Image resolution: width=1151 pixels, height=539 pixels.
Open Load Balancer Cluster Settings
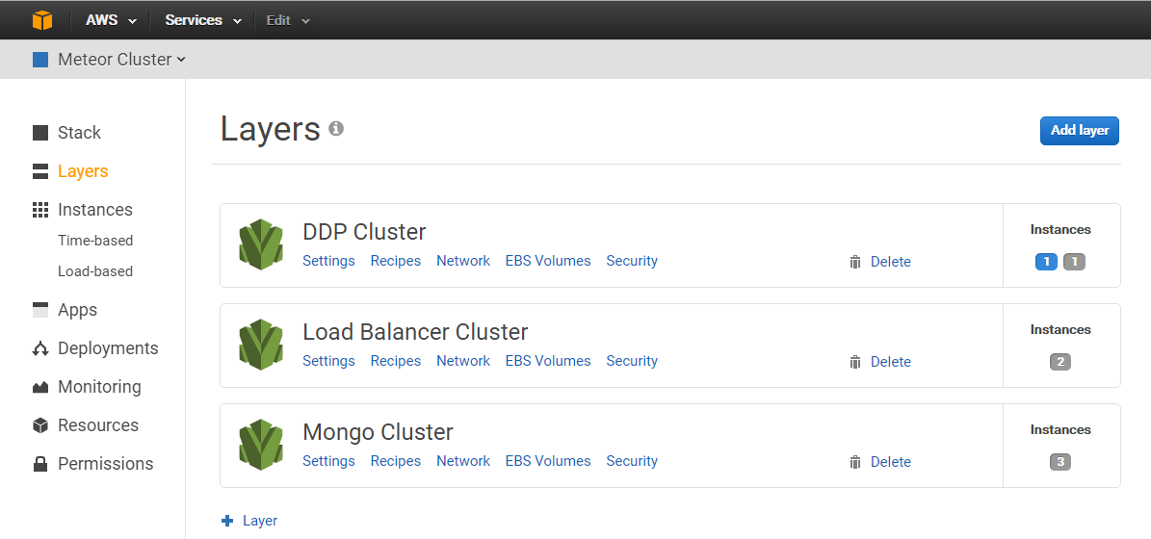(328, 361)
